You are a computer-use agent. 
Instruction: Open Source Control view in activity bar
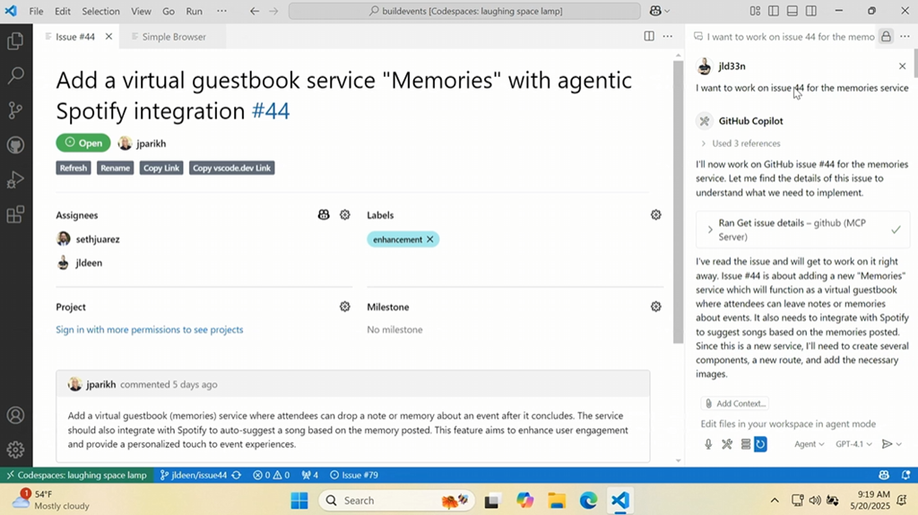(15, 110)
